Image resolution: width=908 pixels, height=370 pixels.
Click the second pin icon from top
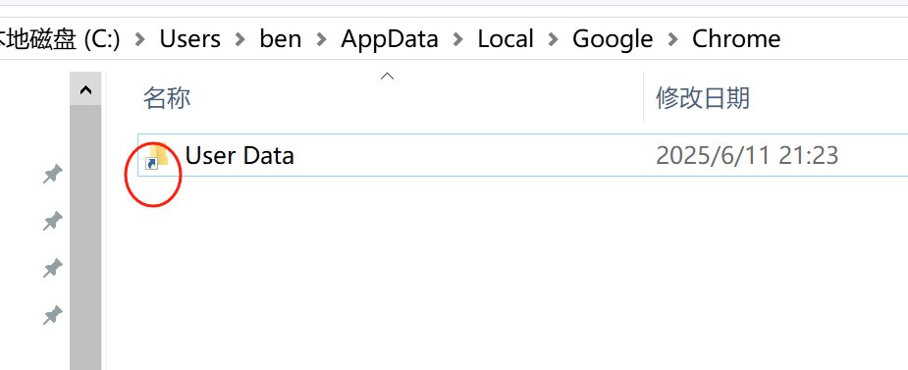[x=53, y=221]
